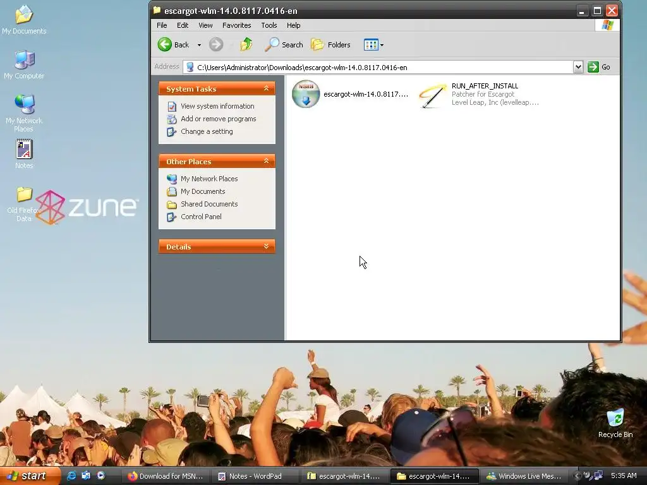The width and height of the screenshot is (647, 485).
Task: Launch Internet Explorer from Quick Launch
Action: click(71, 476)
